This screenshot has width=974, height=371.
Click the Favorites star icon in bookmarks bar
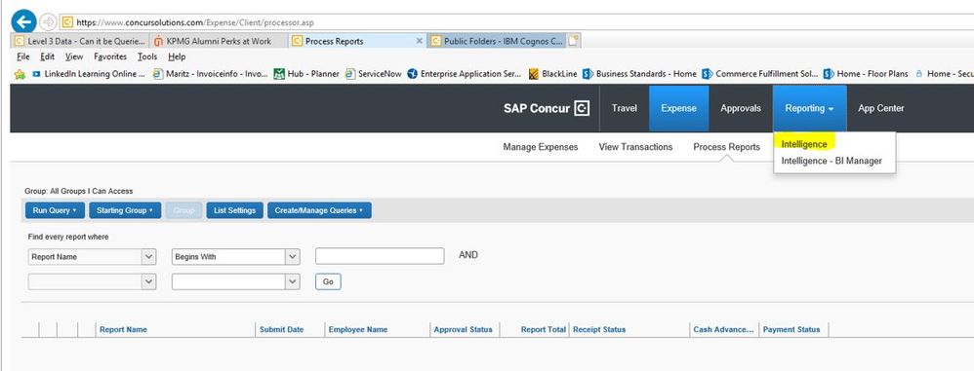[20, 74]
